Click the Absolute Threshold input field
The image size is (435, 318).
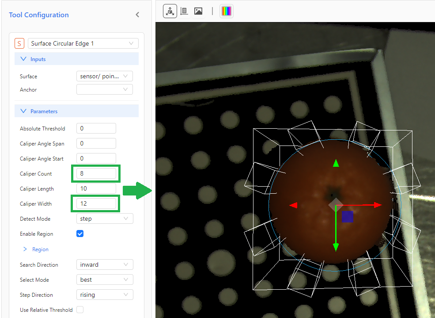96,128
